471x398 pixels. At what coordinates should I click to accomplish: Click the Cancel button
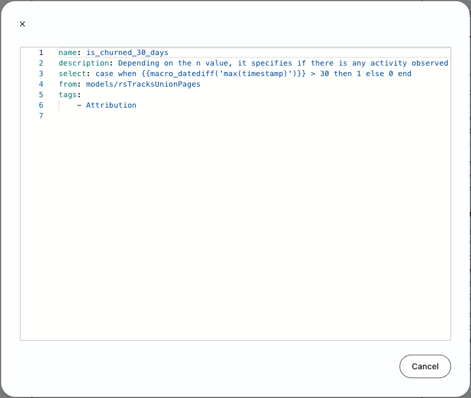pyautogui.click(x=425, y=366)
